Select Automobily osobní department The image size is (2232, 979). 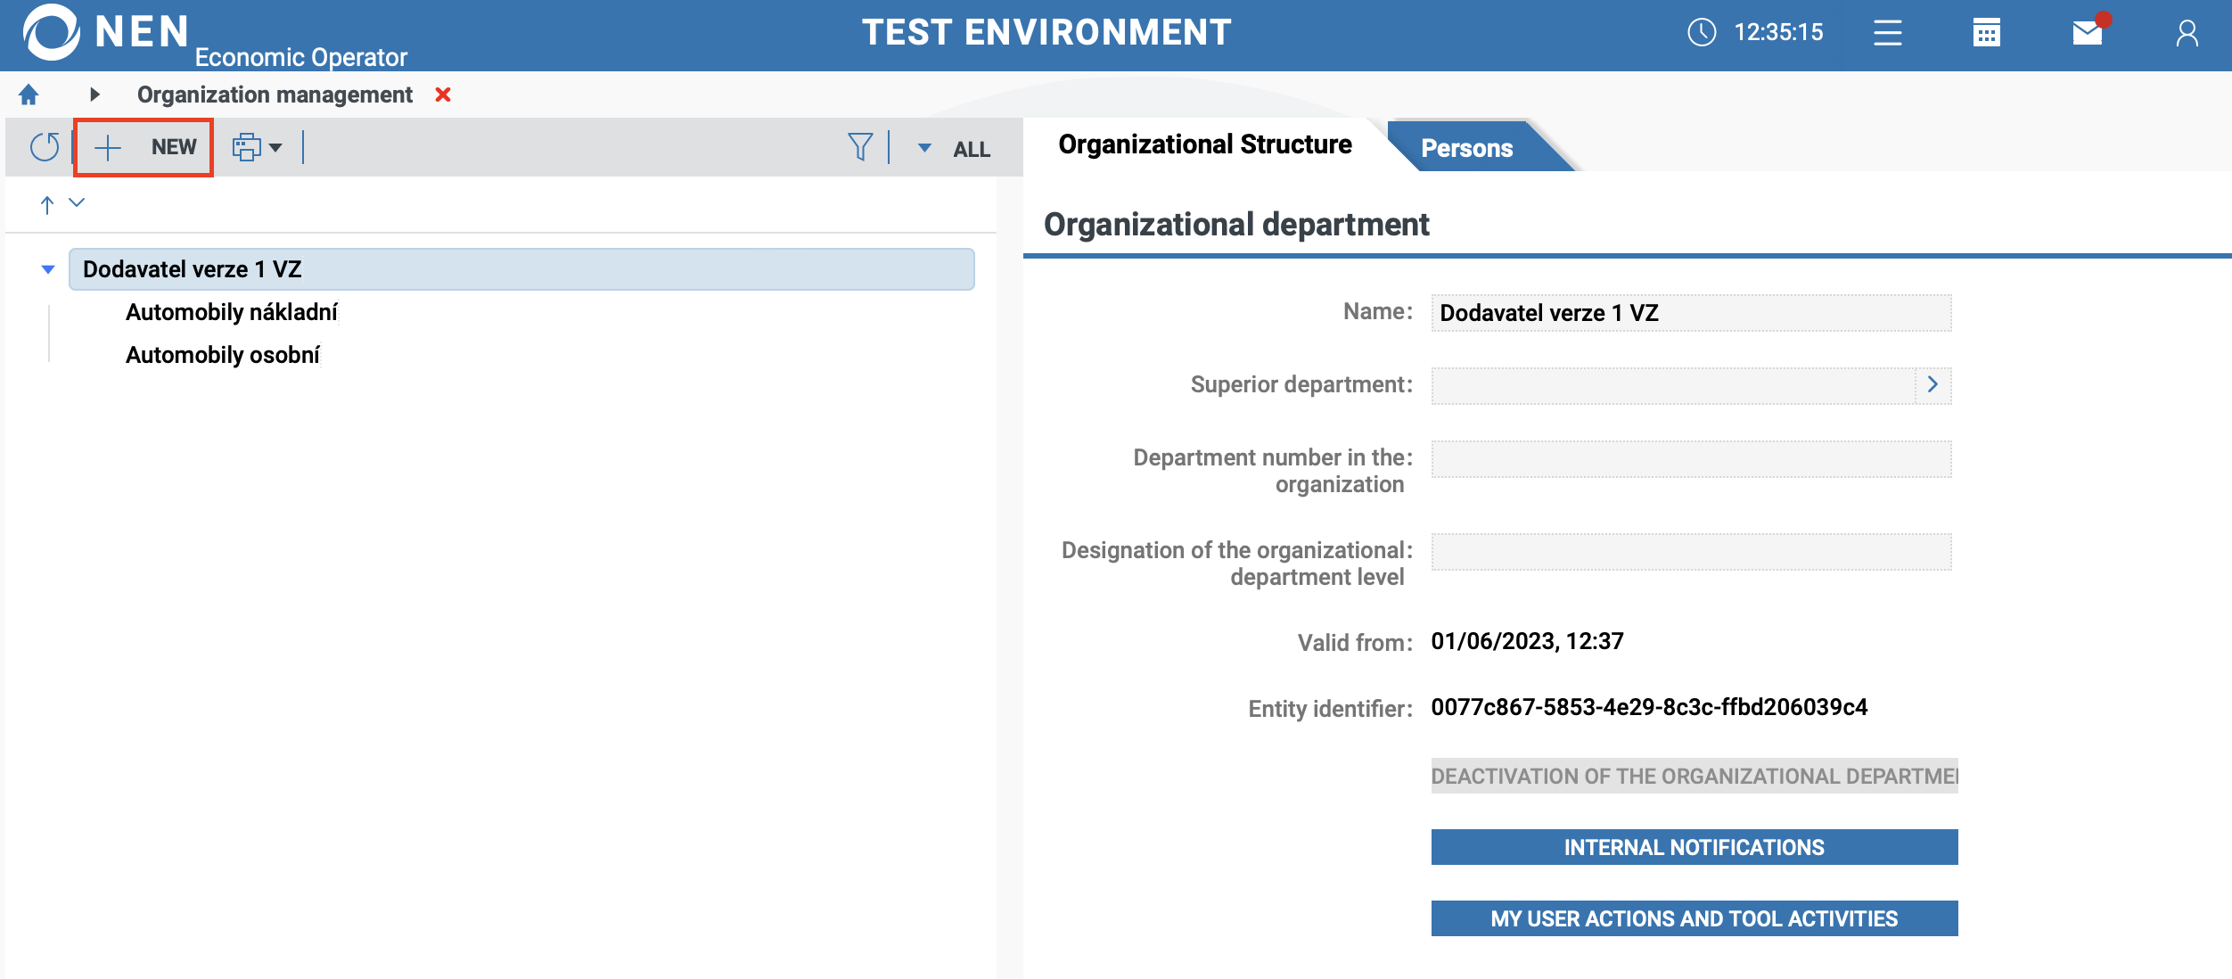(223, 355)
